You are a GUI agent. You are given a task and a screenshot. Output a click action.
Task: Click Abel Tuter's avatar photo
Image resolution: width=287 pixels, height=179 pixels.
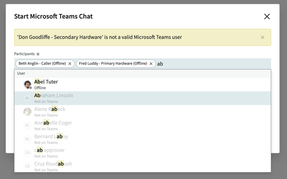point(27,85)
